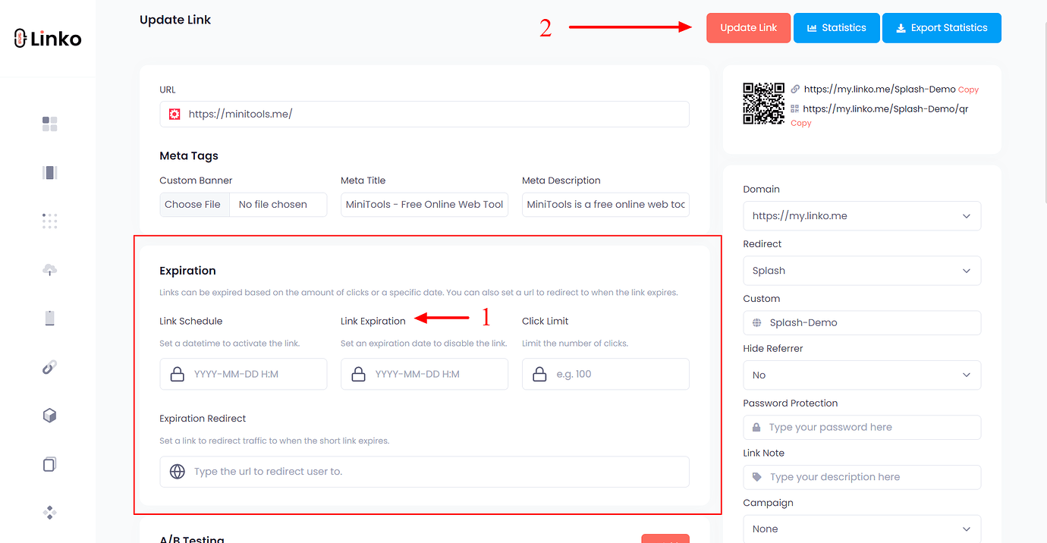Open the dashboard grid icon in sidebar
The width and height of the screenshot is (1047, 543).
click(49, 124)
